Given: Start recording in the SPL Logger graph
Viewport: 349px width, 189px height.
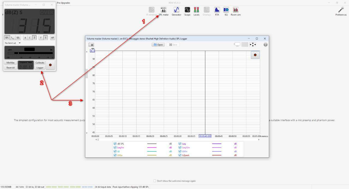Looking at the screenshot, I should pyautogui.click(x=255, y=55).
